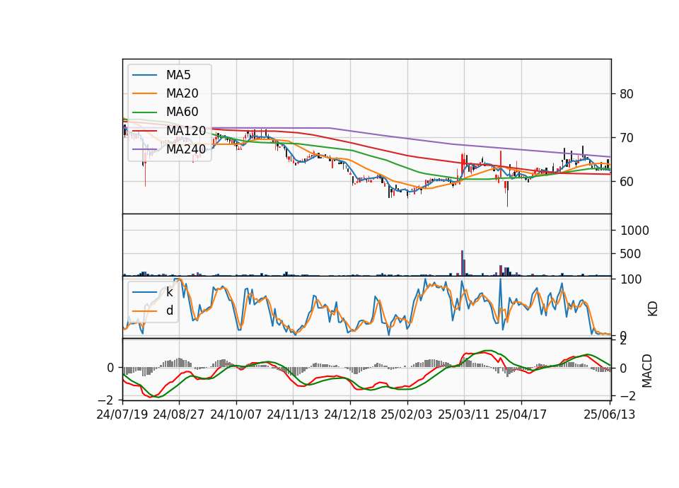Click the 24/07/19 date axis label

pos(122,414)
